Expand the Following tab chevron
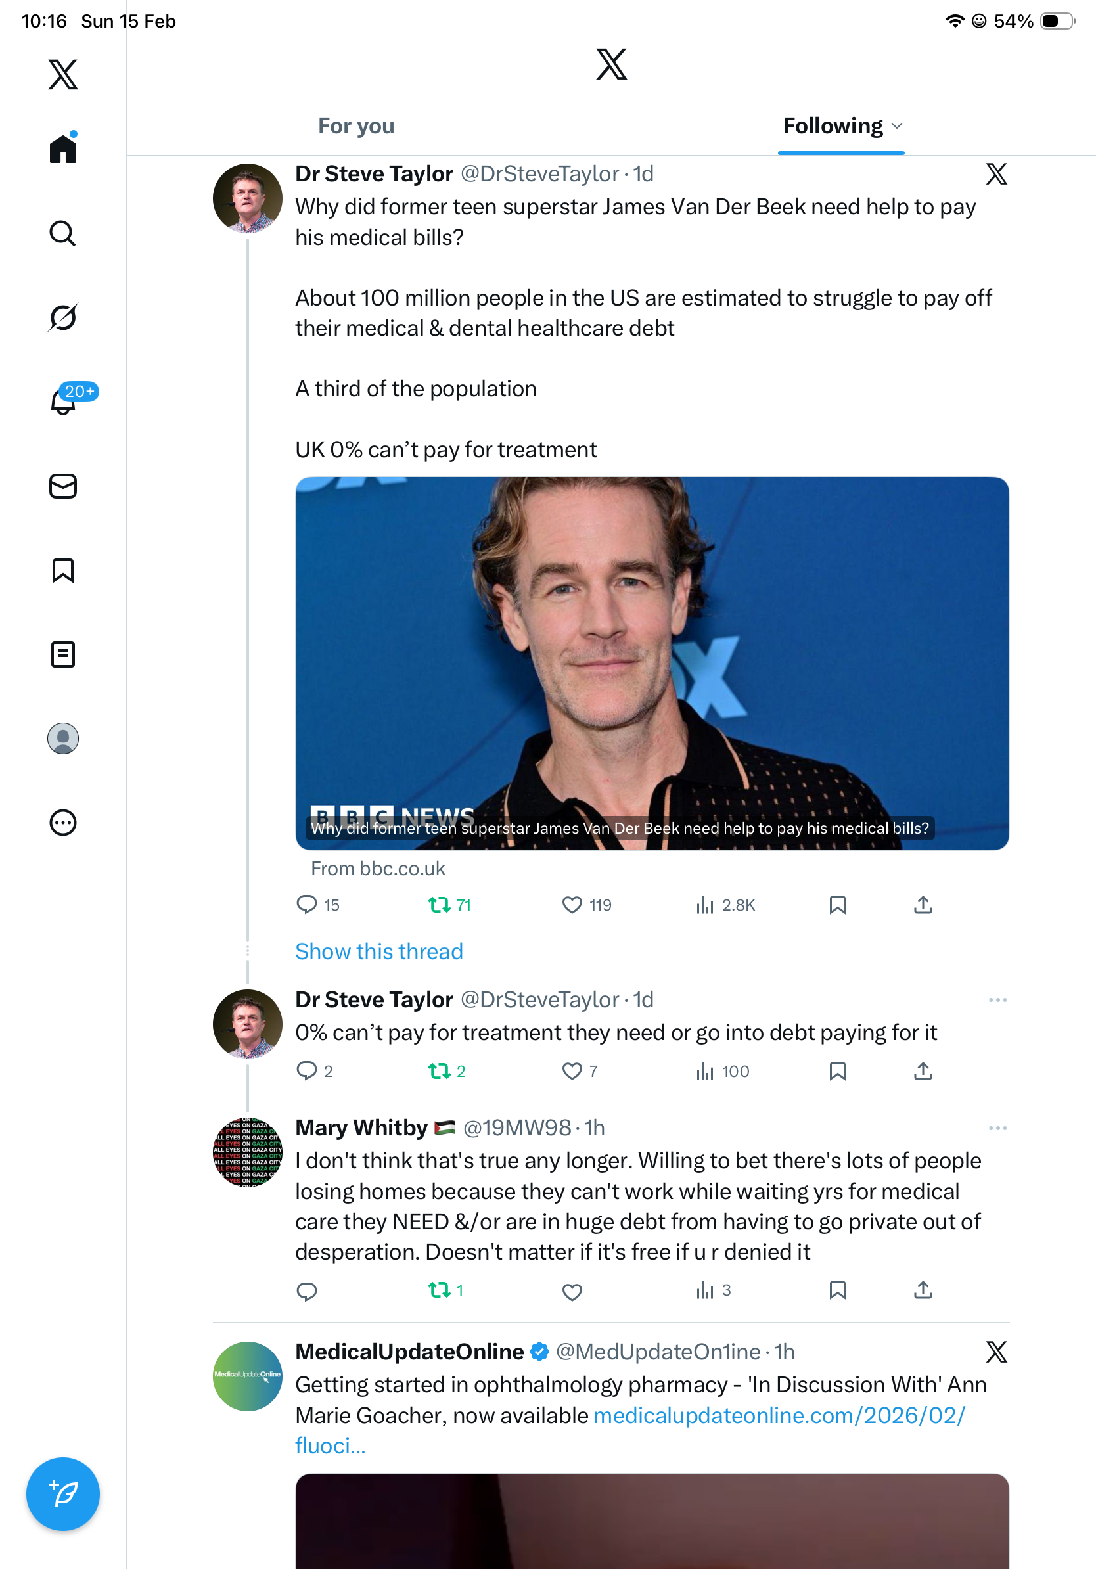This screenshot has height=1569, width=1096. click(x=898, y=125)
